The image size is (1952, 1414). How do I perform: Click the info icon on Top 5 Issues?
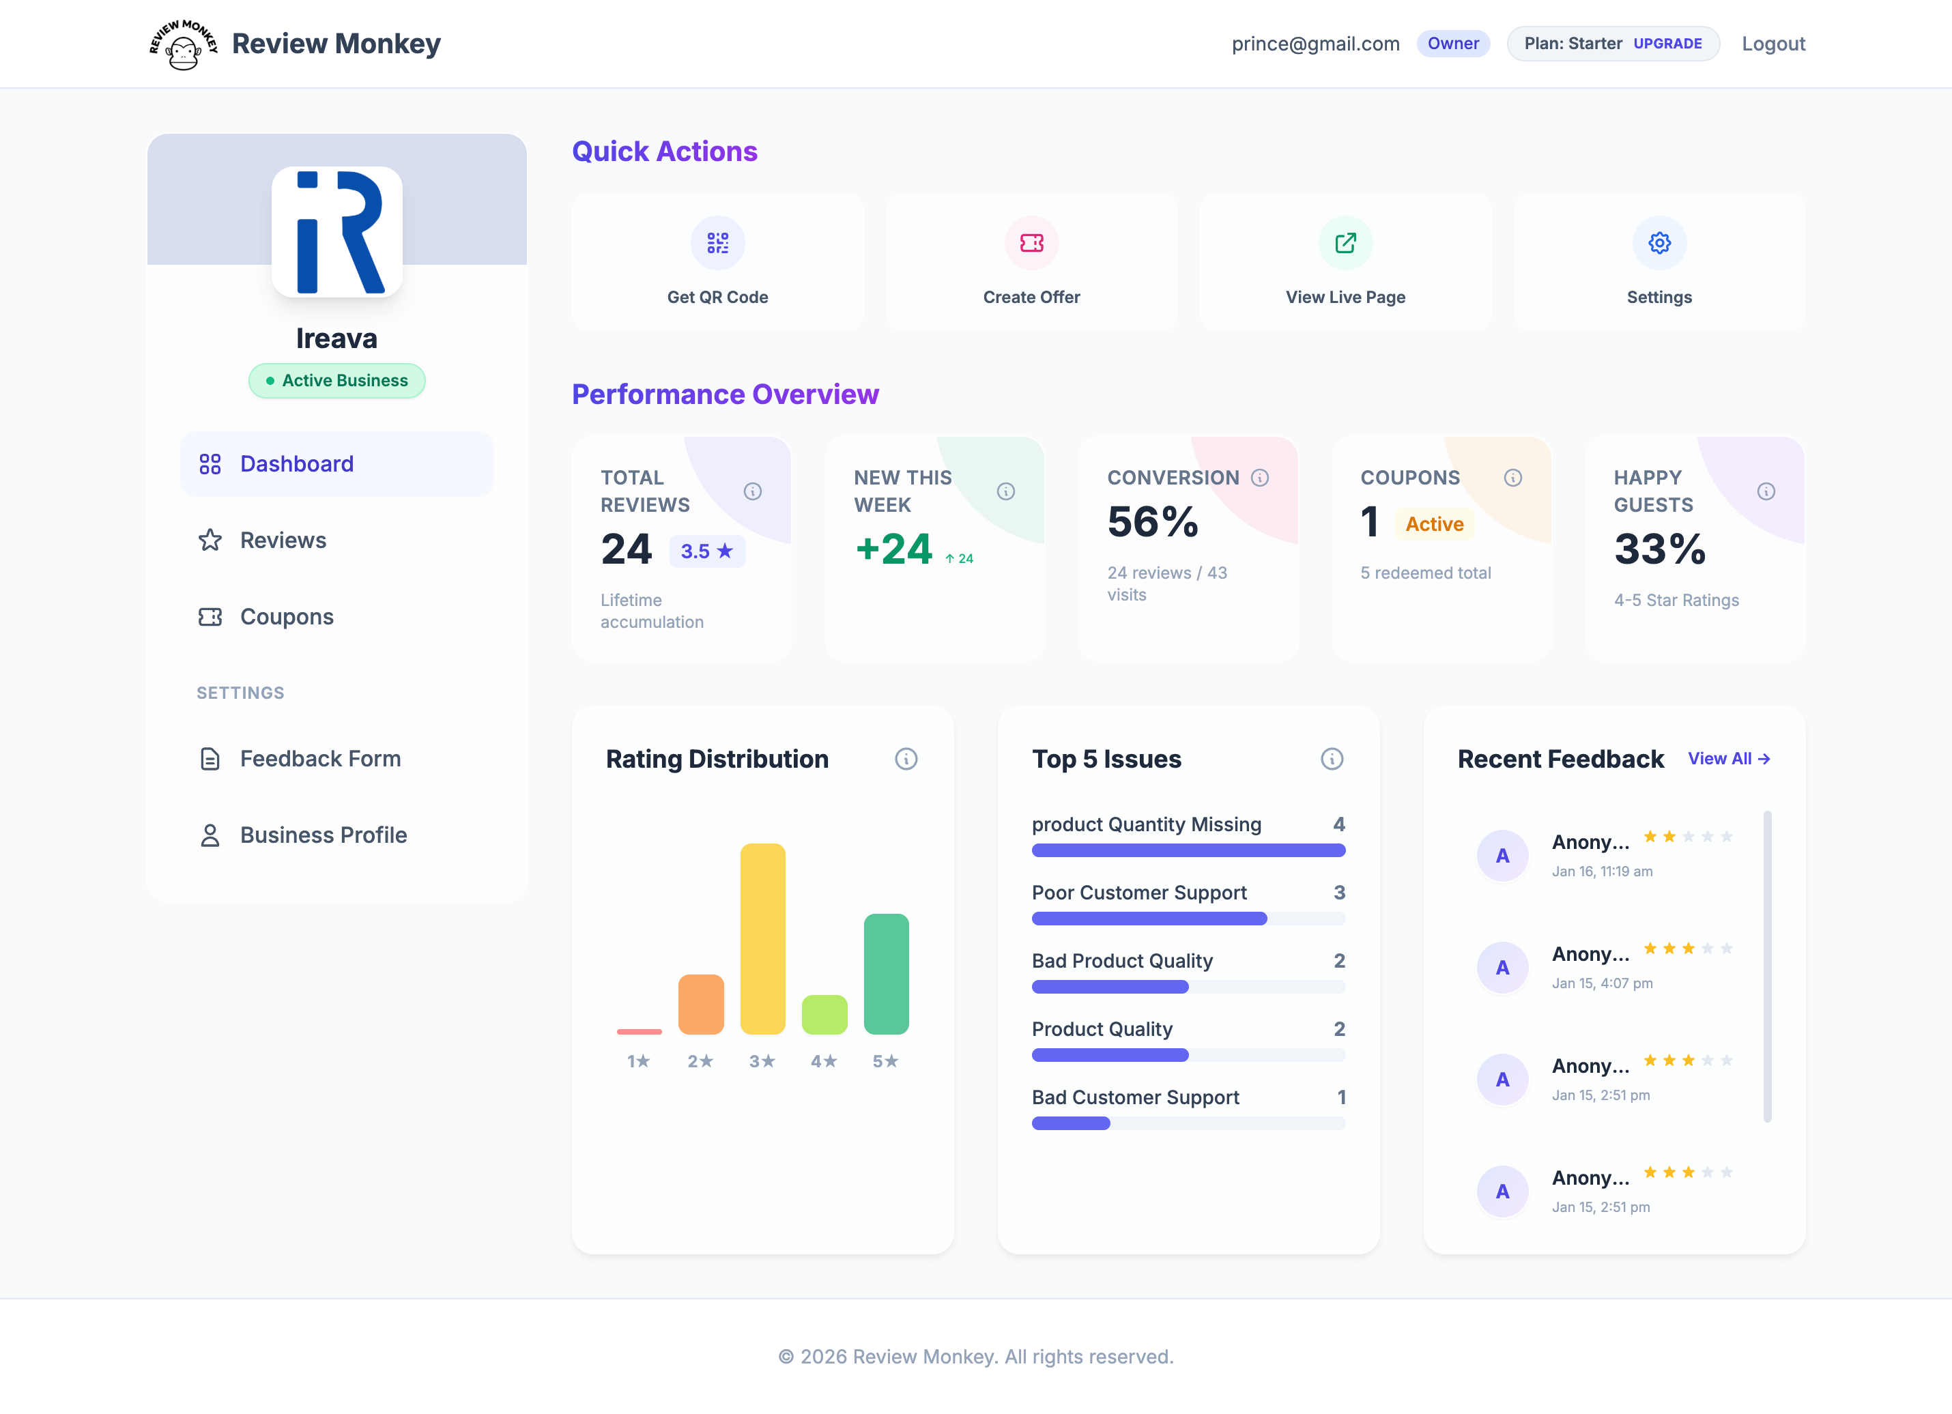point(1332,759)
